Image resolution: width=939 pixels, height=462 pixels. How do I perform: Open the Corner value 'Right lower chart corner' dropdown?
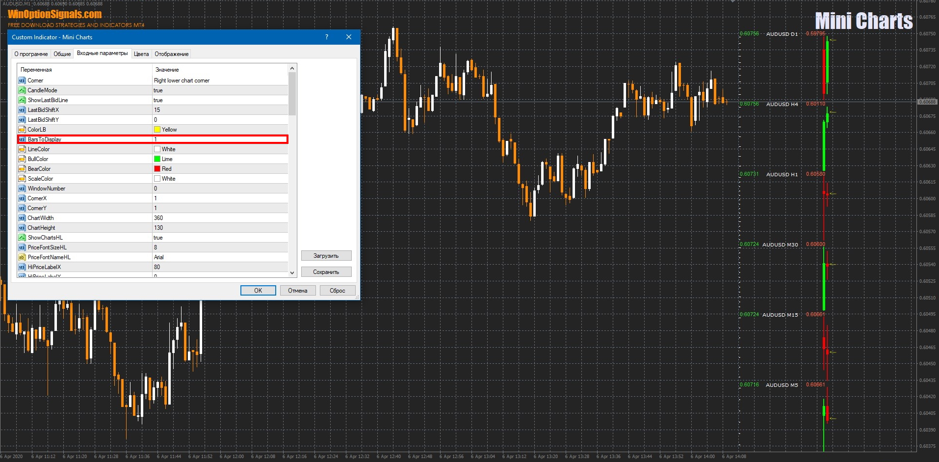(220, 81)
